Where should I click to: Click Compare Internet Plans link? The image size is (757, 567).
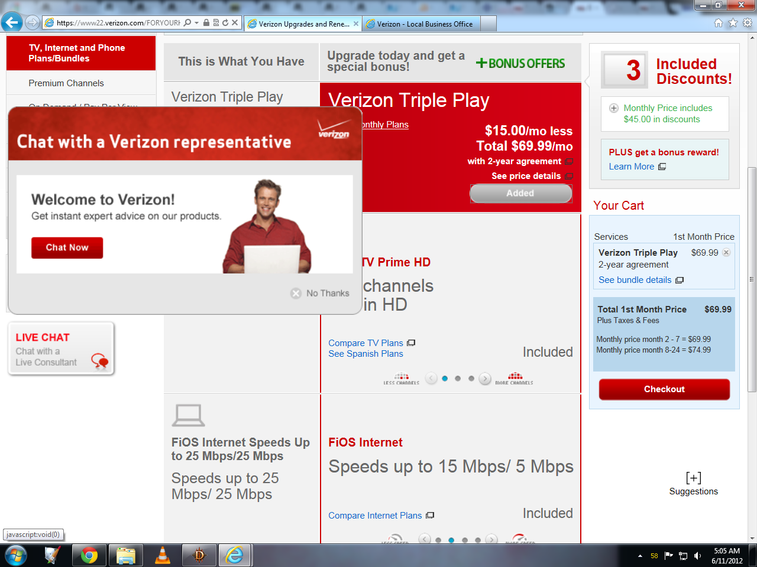[375, 516]
